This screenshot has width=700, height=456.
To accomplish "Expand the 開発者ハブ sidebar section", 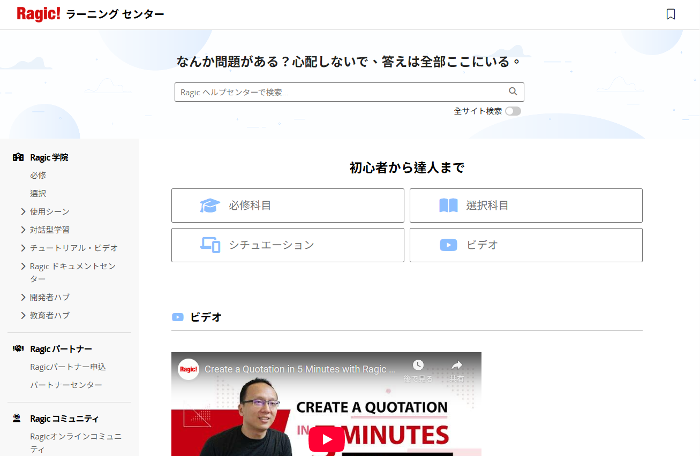I will click(x=23, y=297).
